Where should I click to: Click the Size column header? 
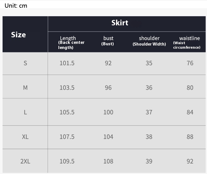pyautogui.click(x=19, y=35)
